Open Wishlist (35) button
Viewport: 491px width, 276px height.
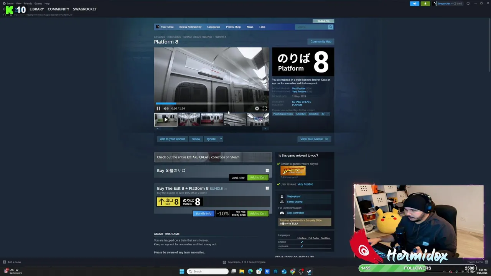(x=323, y=21)
